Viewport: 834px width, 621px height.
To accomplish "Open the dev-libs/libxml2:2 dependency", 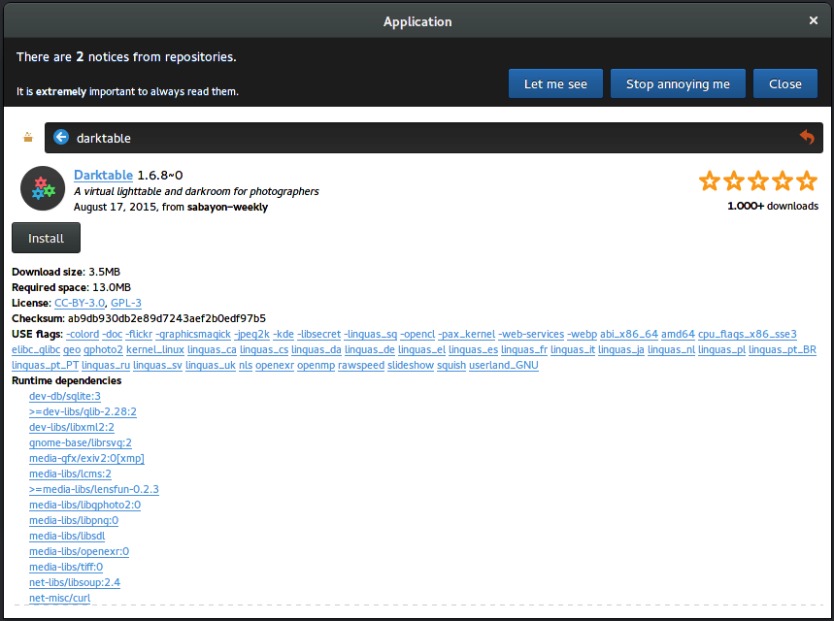I will click(x=72, y=428).
